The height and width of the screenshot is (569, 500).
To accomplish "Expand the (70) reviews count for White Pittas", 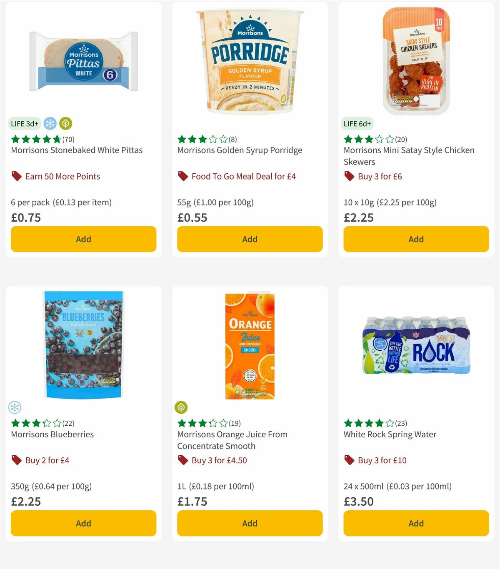I will point(69,139).
